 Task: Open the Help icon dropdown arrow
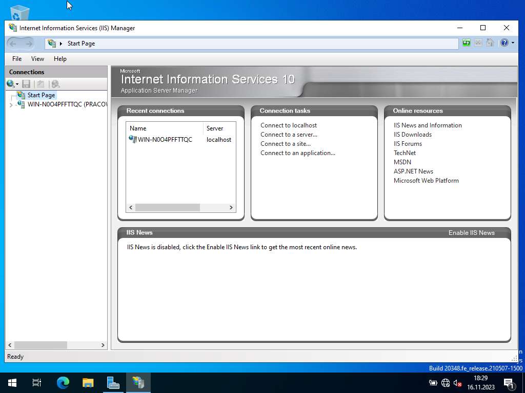[513, 43]
